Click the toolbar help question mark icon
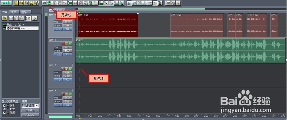The image size is (287, 120). tap(178, 3)
